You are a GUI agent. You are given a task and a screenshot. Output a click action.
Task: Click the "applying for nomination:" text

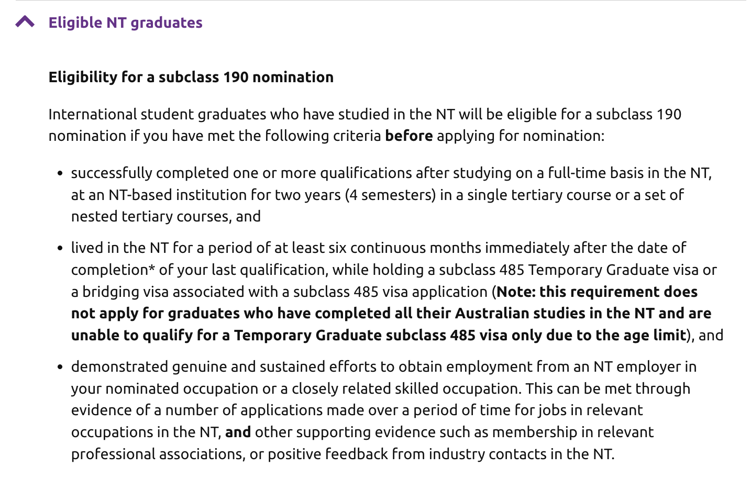point(520,136)
